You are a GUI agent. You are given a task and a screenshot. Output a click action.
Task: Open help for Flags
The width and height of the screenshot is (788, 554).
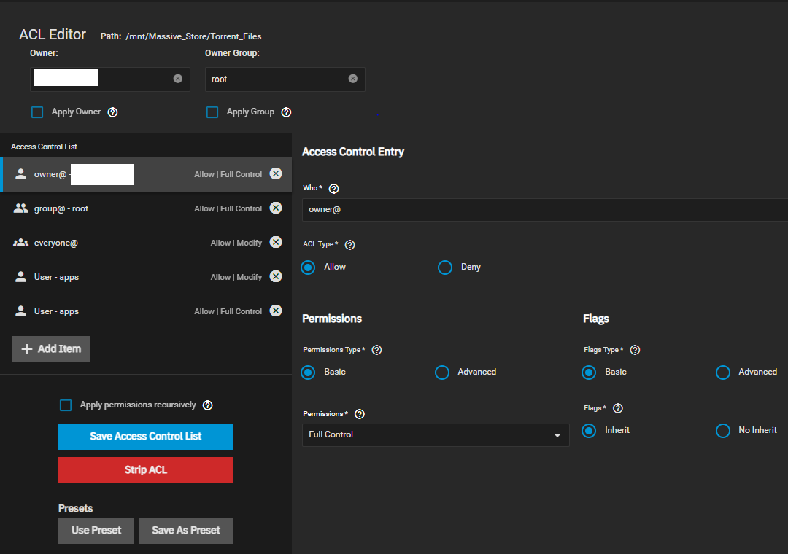click(618, 408)
